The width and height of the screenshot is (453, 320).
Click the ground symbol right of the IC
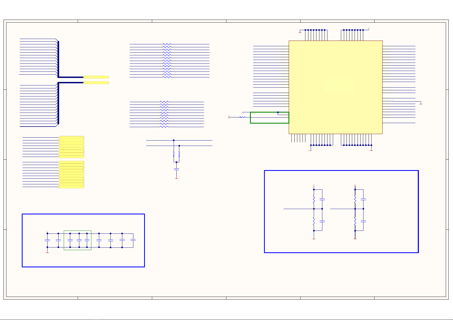(421, 103)
